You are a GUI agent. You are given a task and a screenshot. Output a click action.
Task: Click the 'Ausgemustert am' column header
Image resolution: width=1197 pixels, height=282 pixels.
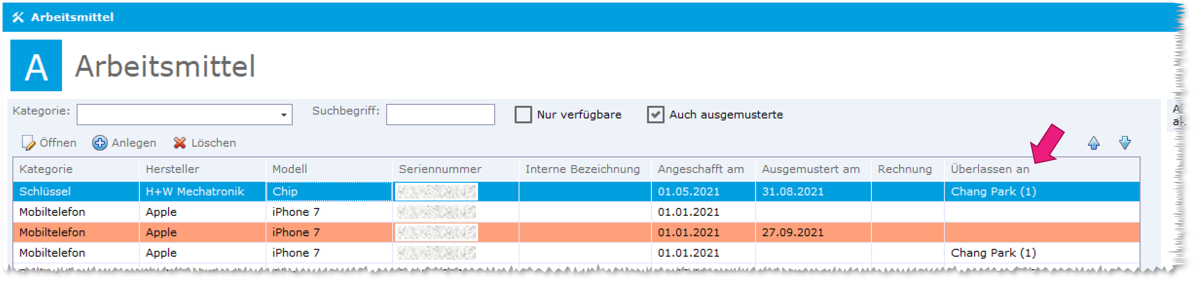click(810, 170)
